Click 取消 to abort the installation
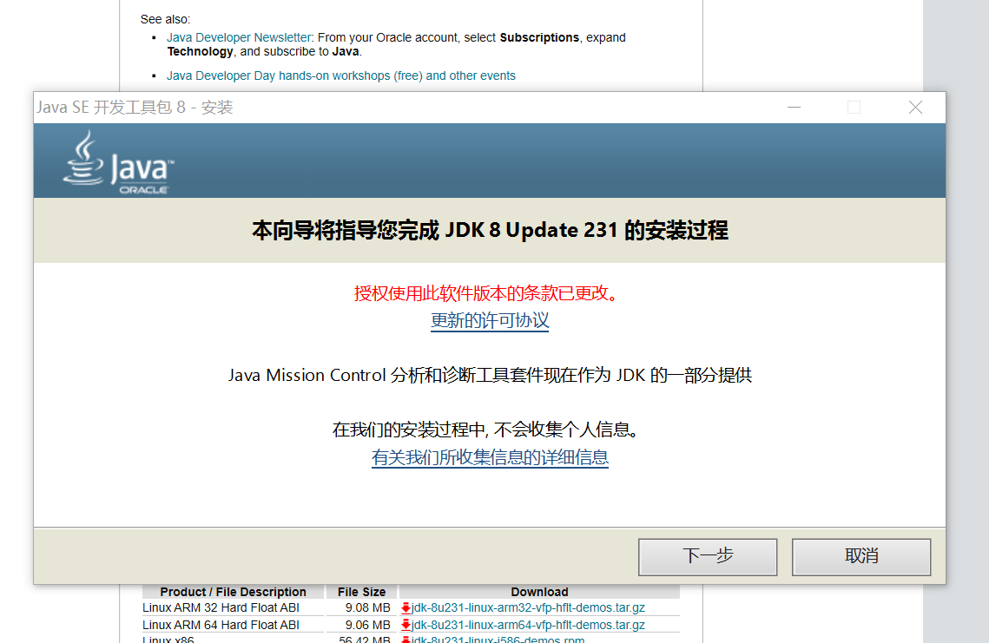 tap(860, 556)
